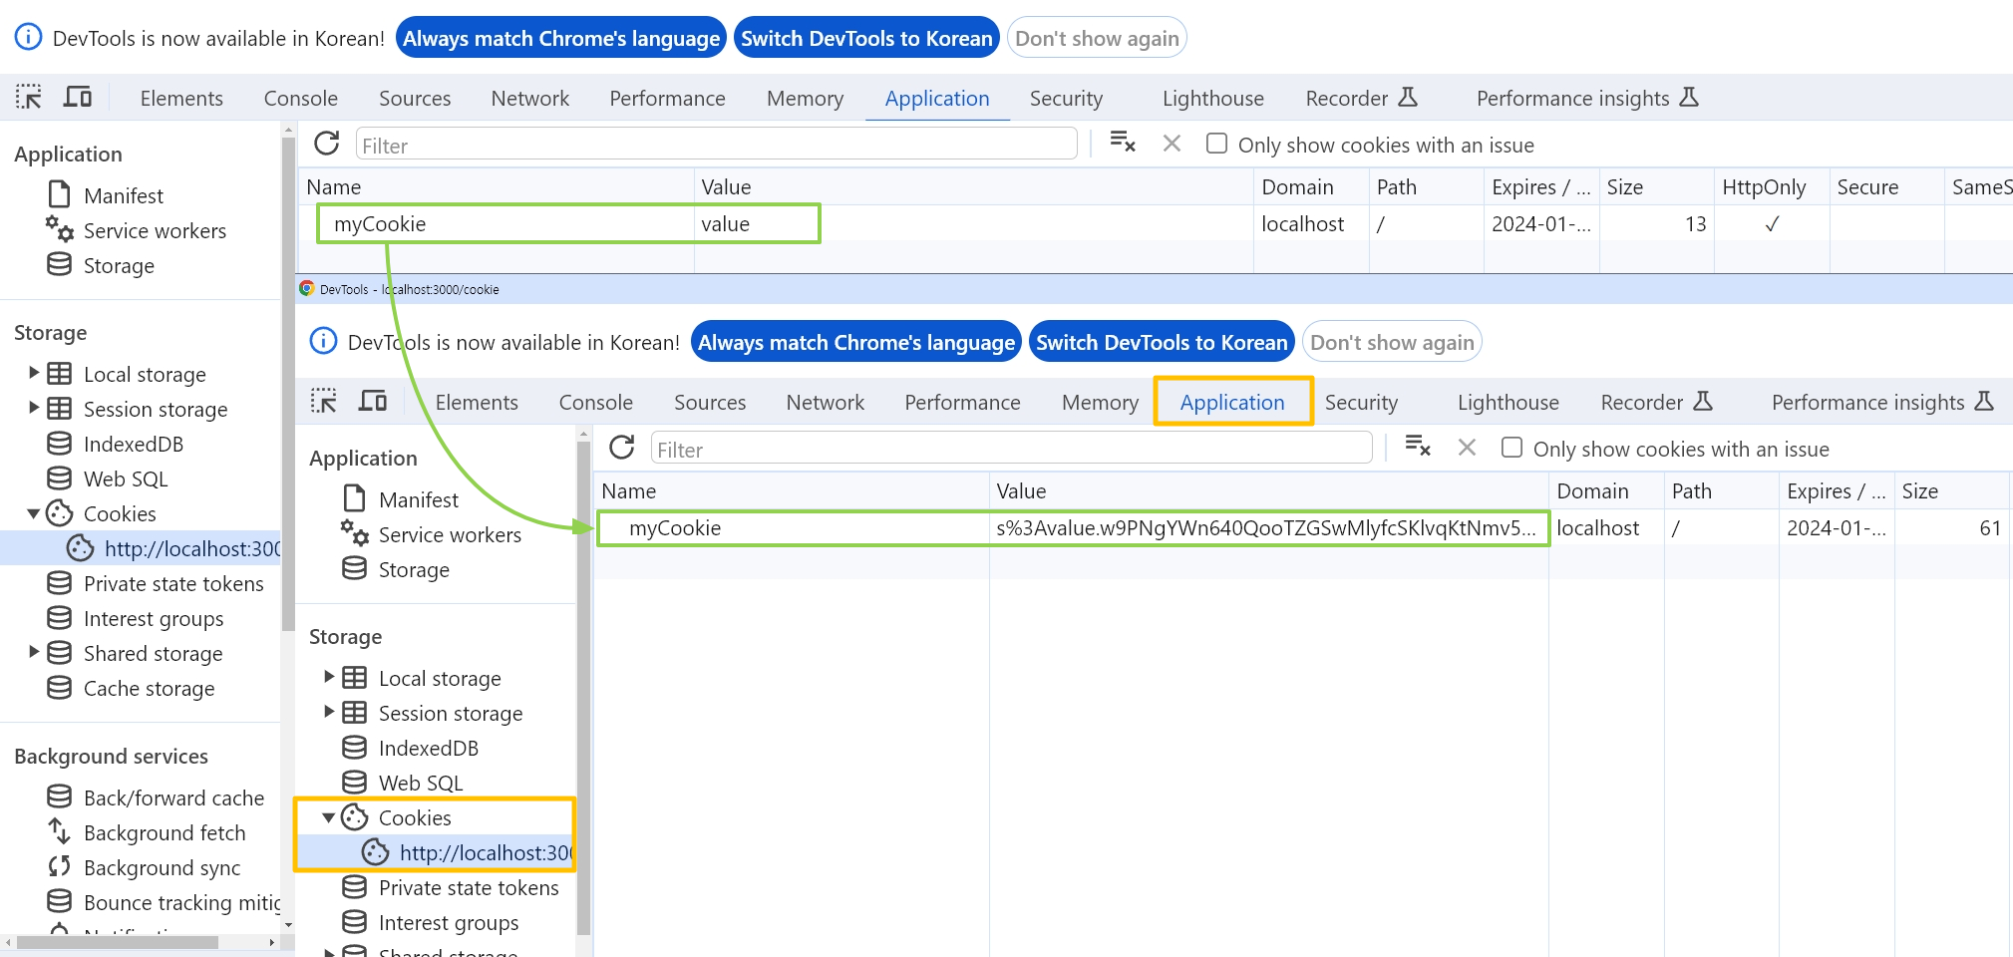This screenshot has width=2013, height=957.
Task: Expand Local storage in front window
Action: 329,677
